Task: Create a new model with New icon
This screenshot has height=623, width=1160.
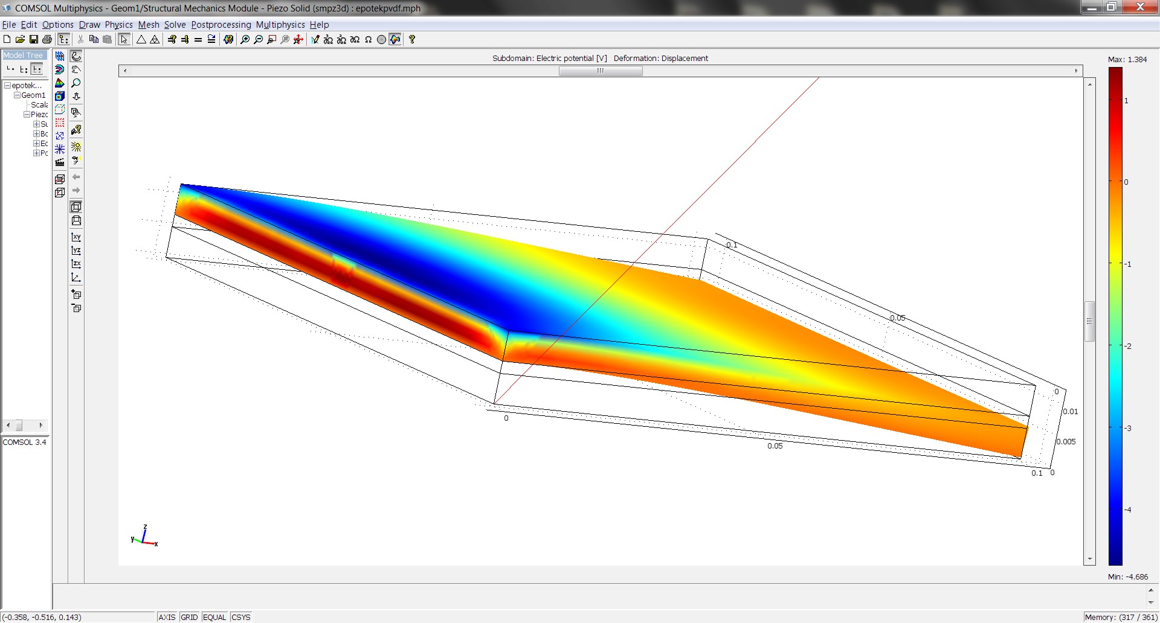Action: 7,39
